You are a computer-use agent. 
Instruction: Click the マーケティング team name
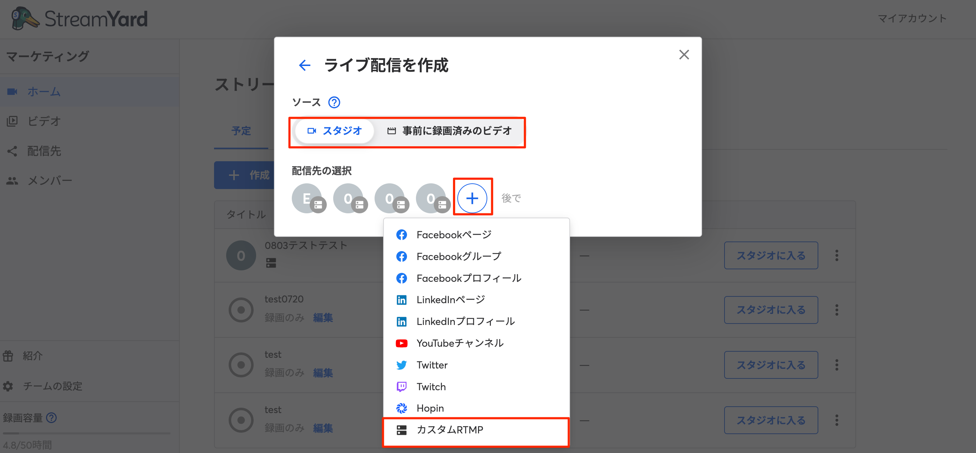[x=47, y=56]
